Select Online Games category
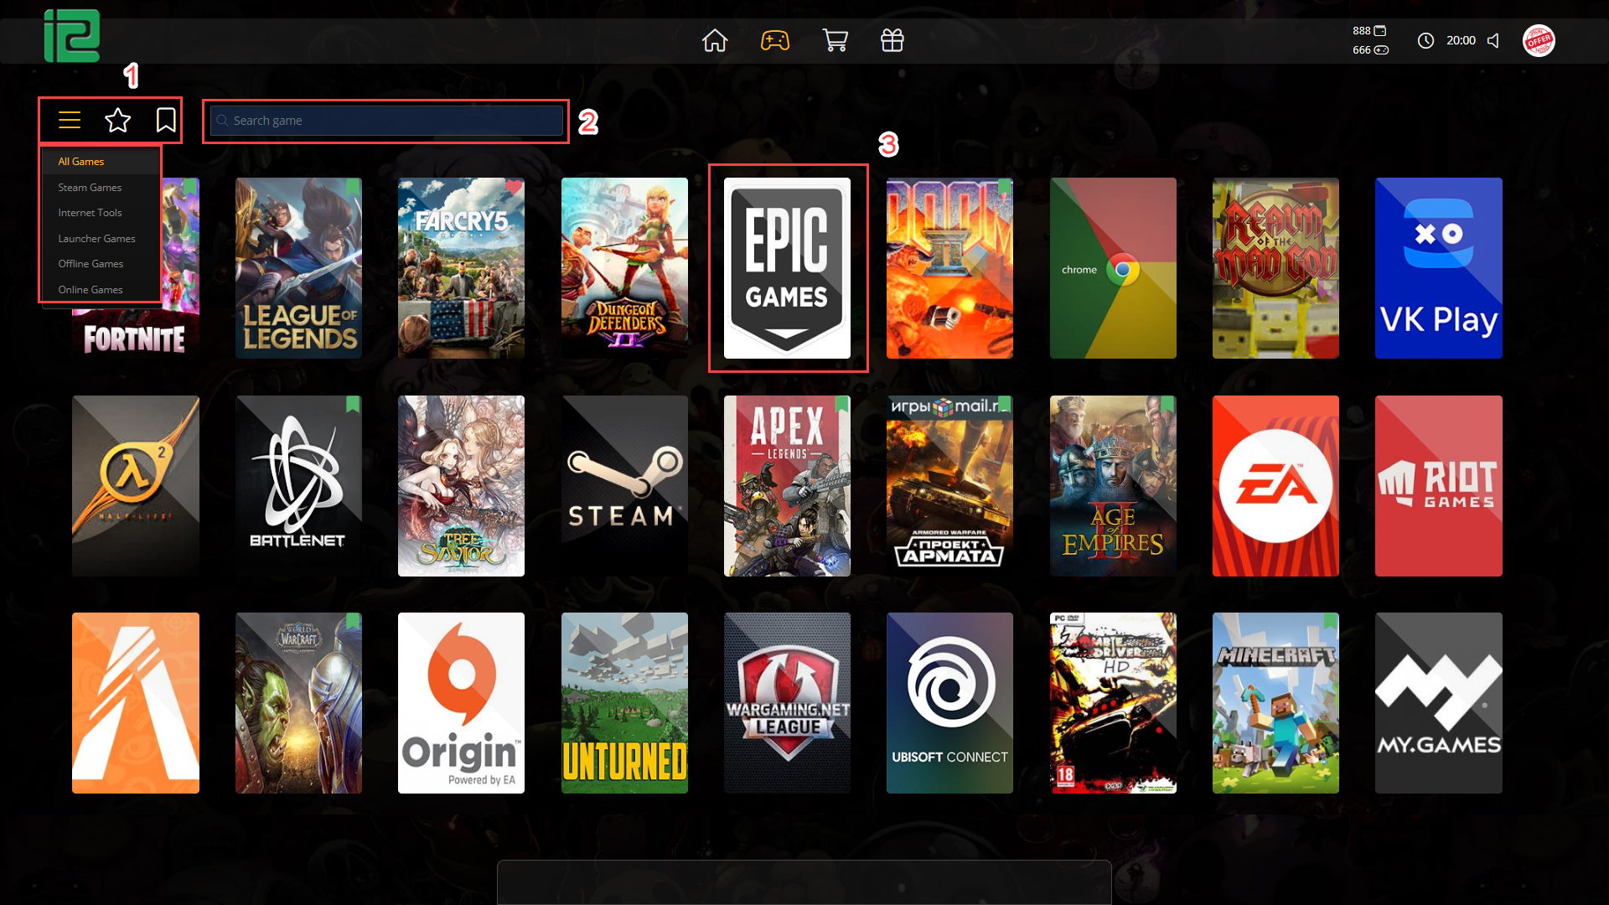Image resolution: width=1609 pixels, height=905 pixels. coord(90,290)
